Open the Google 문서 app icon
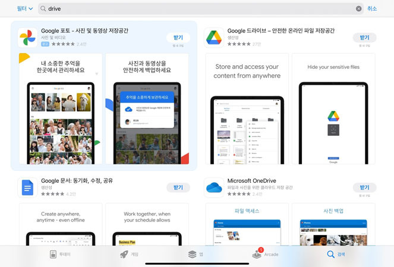 point(28,187)
